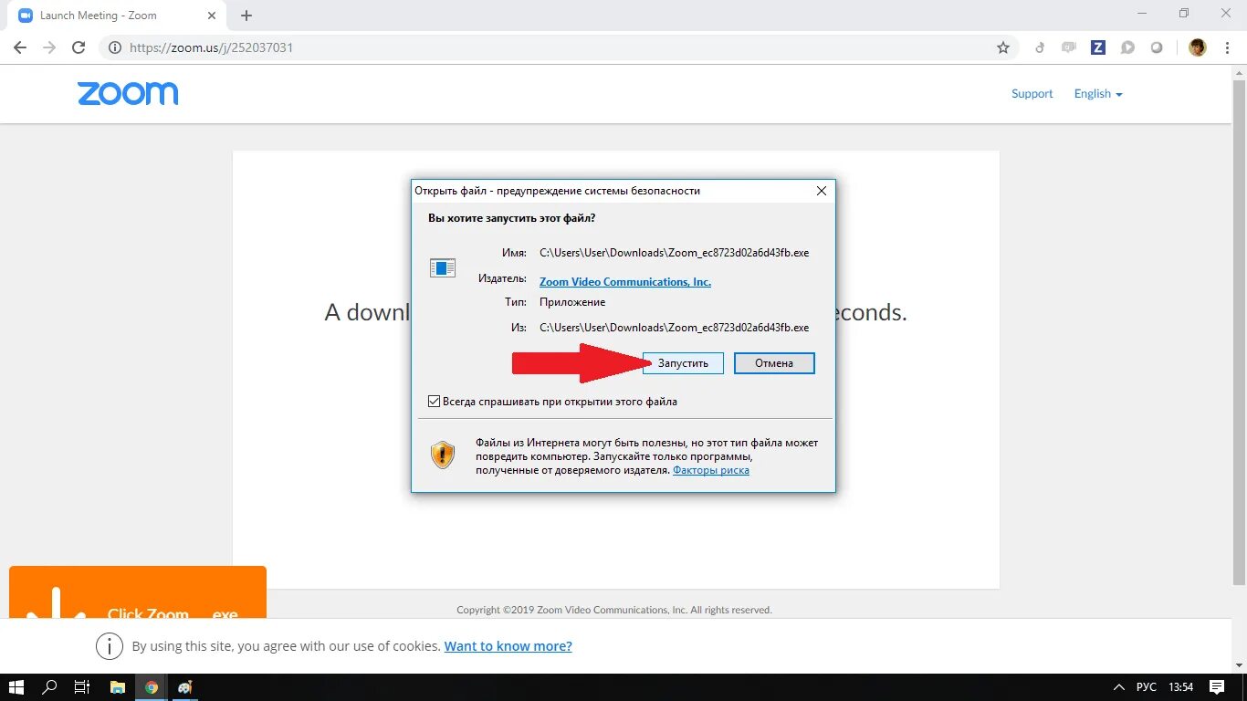The image size is (1247, 701).
Task: Click the address bar URL zoom.us/j/252037031
Action: [212, 47]
